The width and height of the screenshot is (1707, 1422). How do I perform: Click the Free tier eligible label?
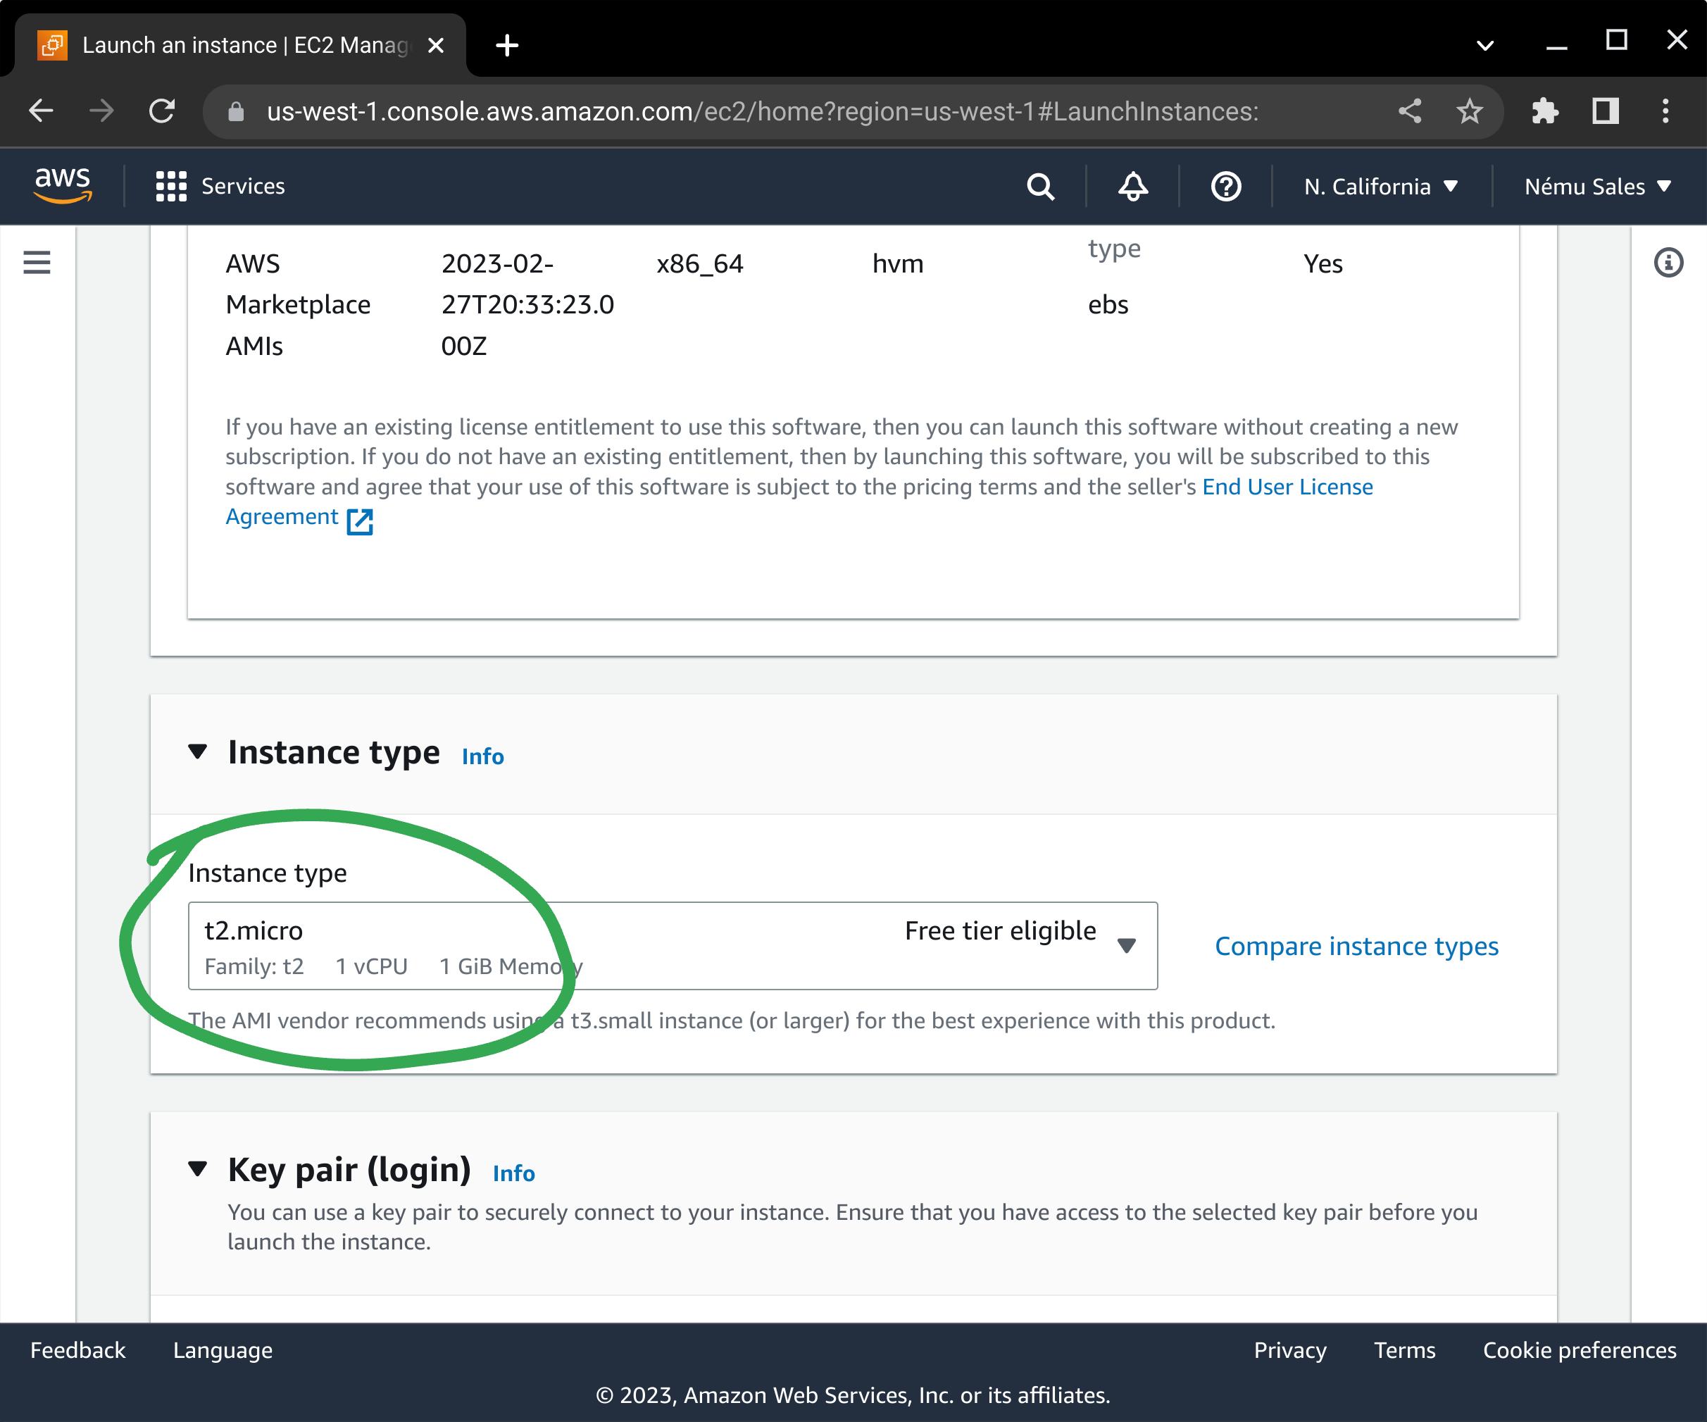pos(1000,930)
